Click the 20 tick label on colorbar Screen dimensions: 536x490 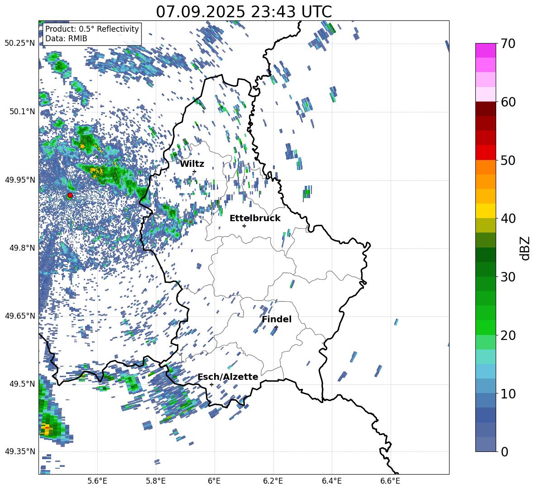[508, 335]
